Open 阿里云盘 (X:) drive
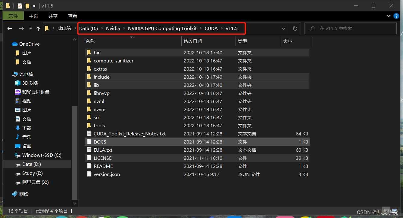This screenshot has height=218, width=403. [x=32, y=182]
